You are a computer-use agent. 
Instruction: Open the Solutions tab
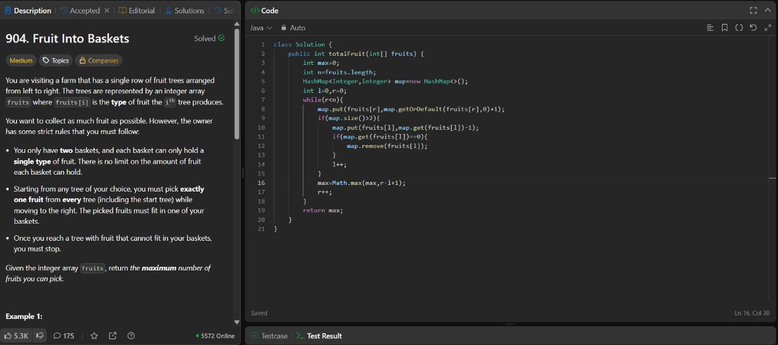click(x=183, y=10)
